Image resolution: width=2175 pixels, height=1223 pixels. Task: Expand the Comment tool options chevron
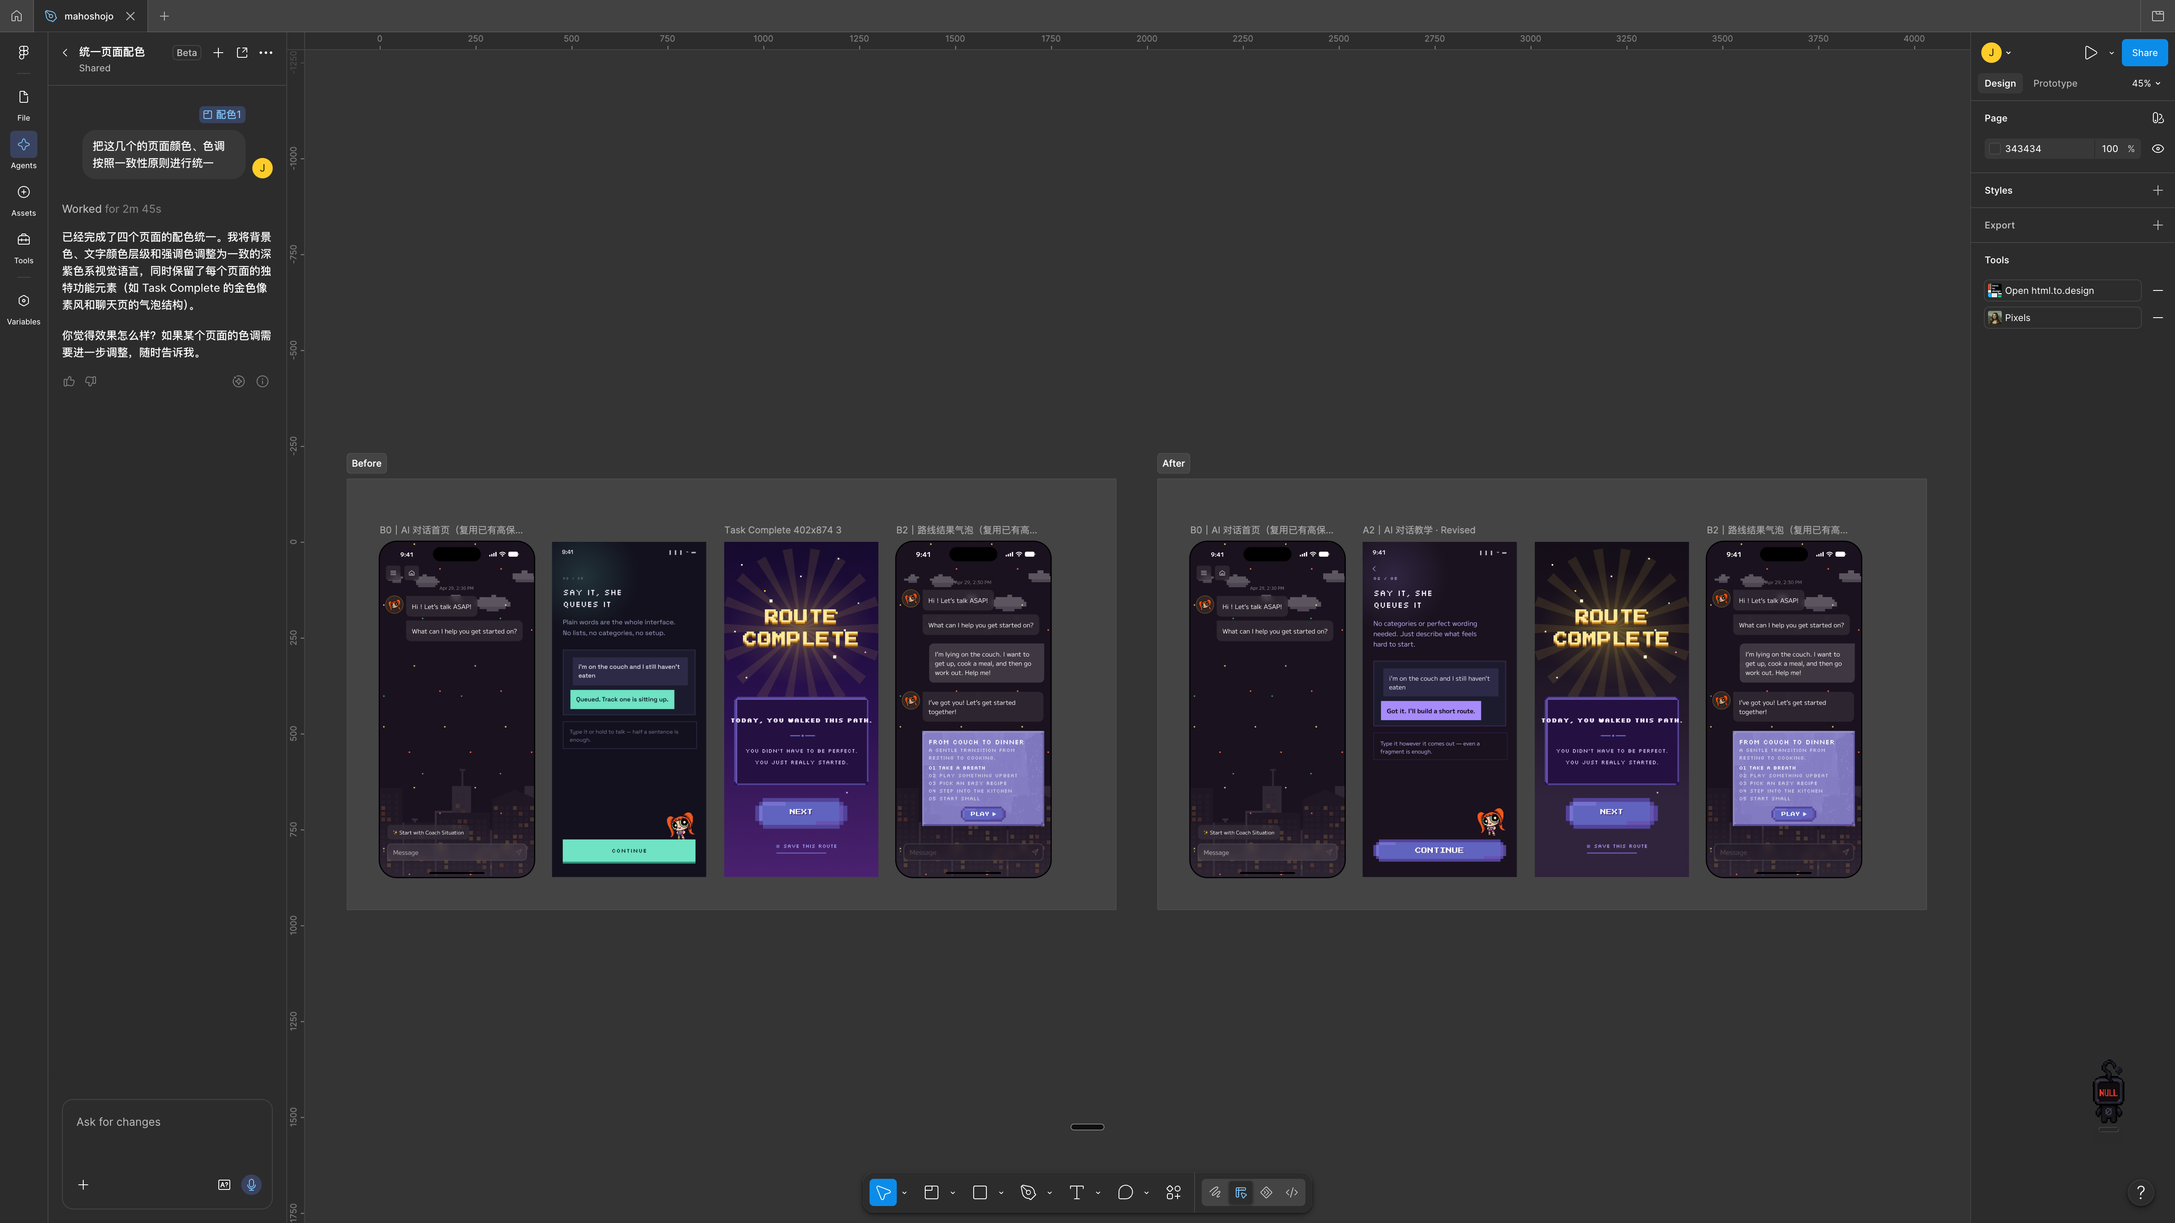1147,1192
